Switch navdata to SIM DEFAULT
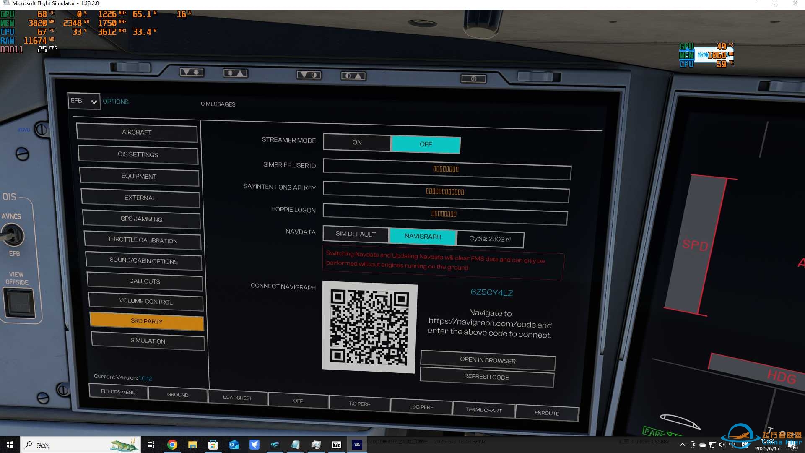Image resolution: width=805 pixels, height=453 pixels. point(356,234)
